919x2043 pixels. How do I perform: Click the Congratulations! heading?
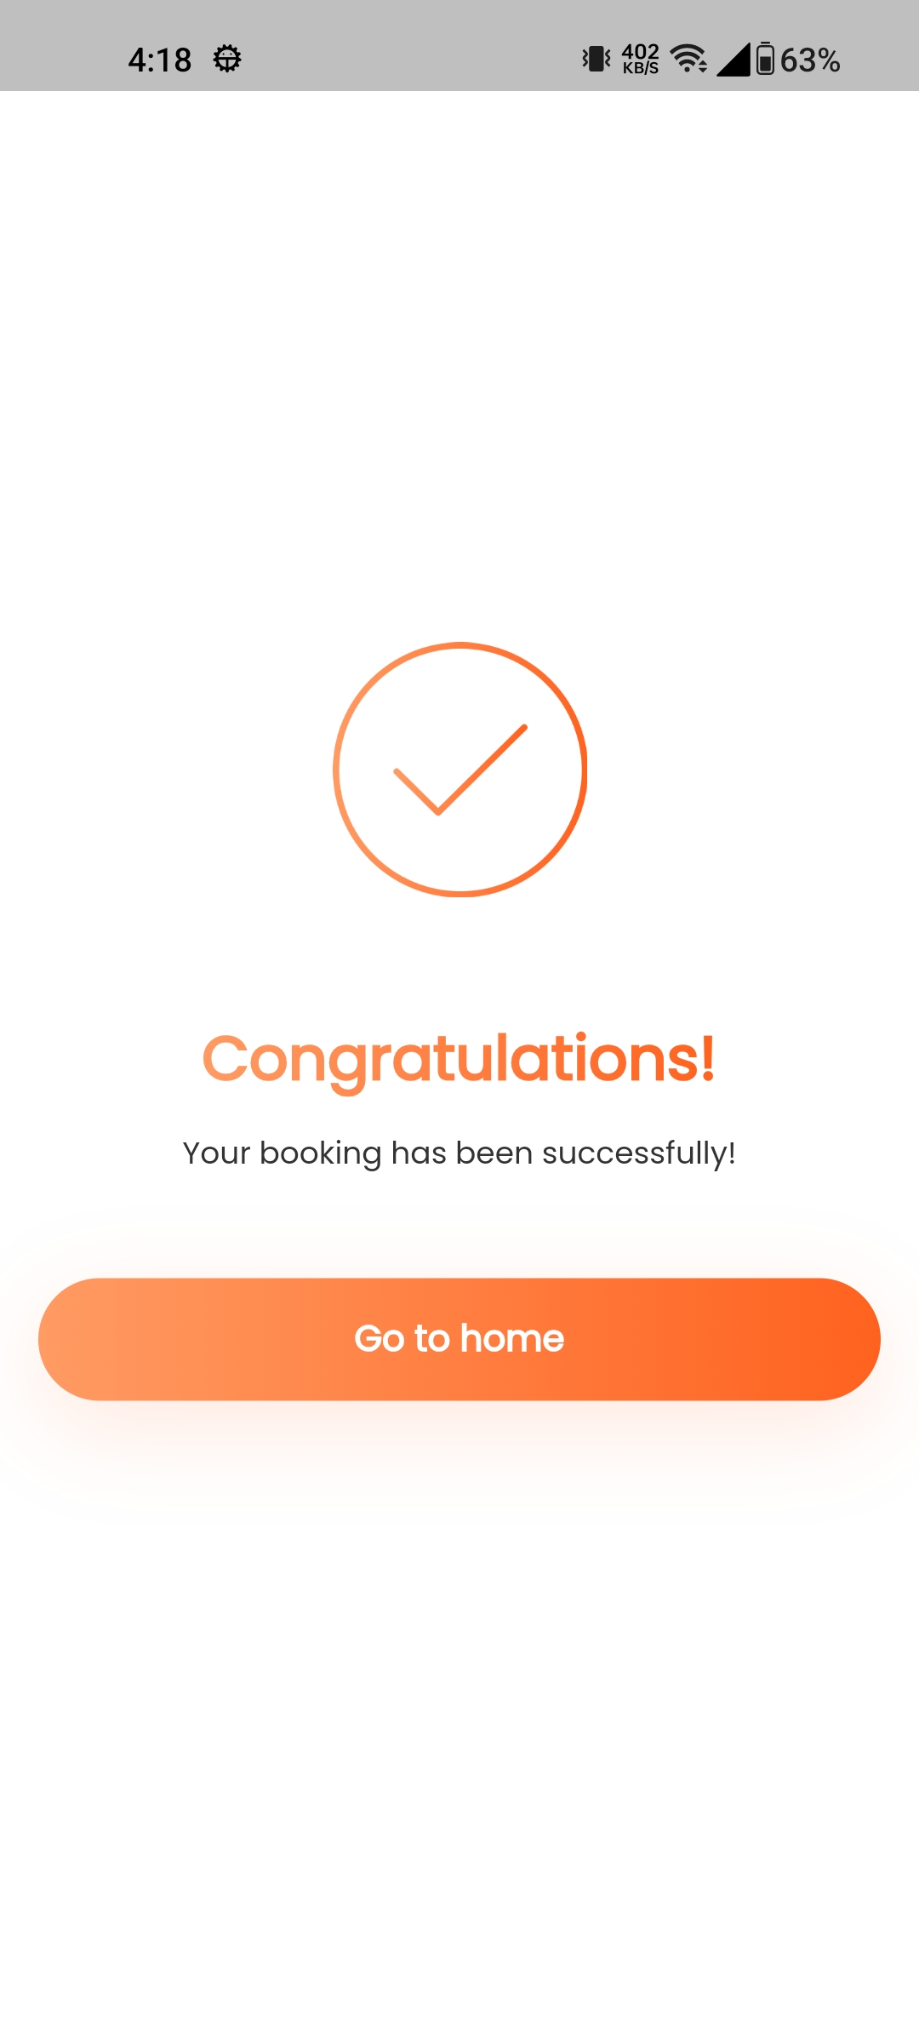pos(459,1059)
